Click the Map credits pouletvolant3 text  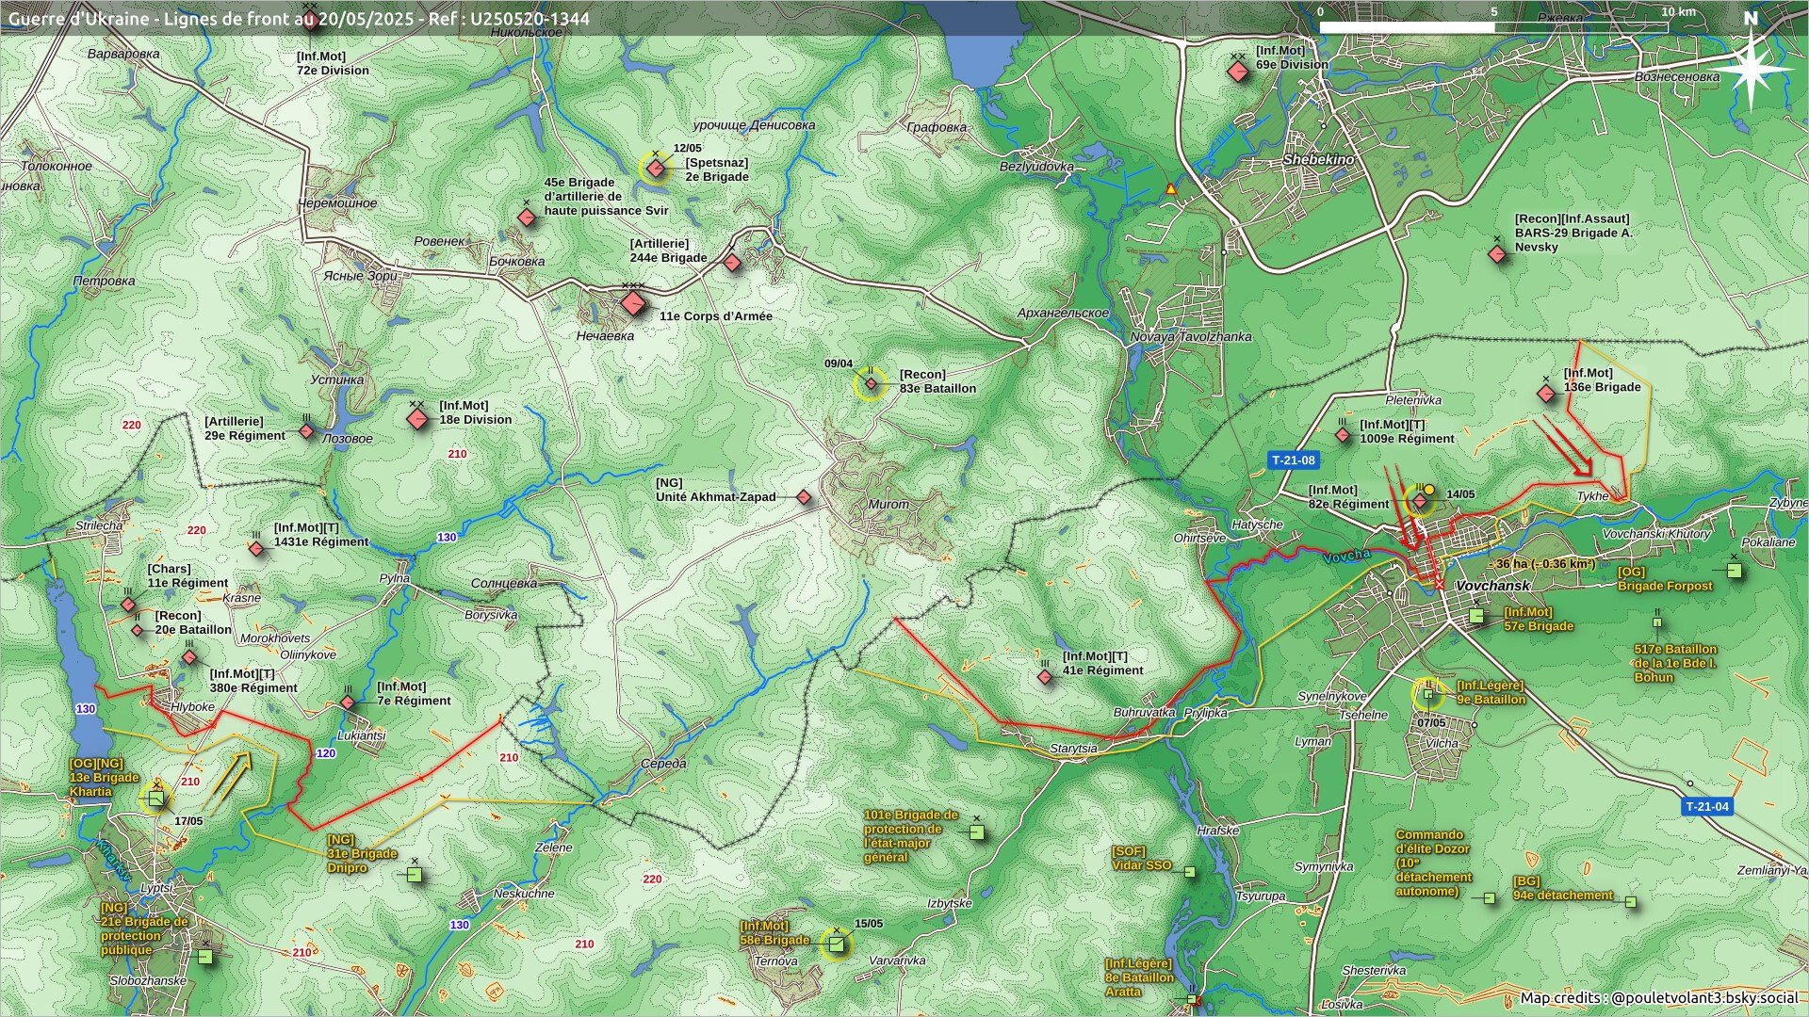click(x=1658, y=998)
